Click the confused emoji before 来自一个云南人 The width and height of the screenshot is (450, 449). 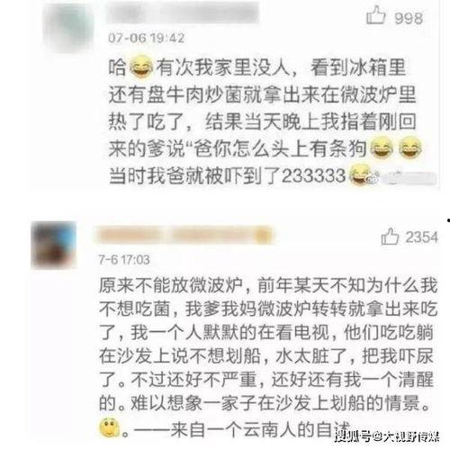pyautogui.click(x=110, y=427)
